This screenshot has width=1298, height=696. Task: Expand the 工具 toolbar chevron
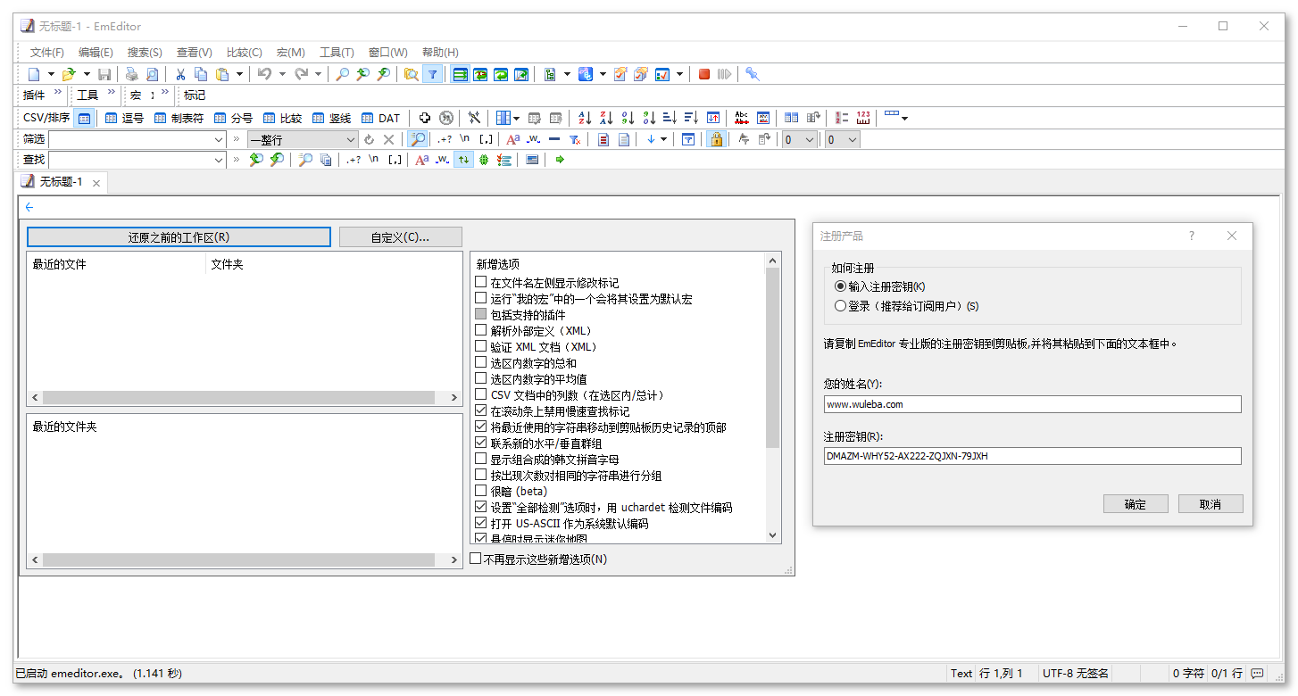click(x=112, y=92)
